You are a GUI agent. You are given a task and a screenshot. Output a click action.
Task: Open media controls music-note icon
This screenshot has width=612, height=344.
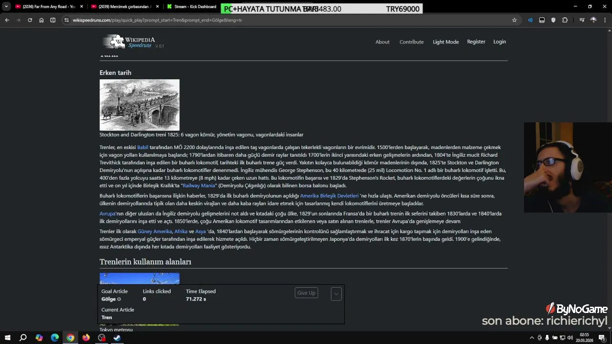[x=582, y=20]
